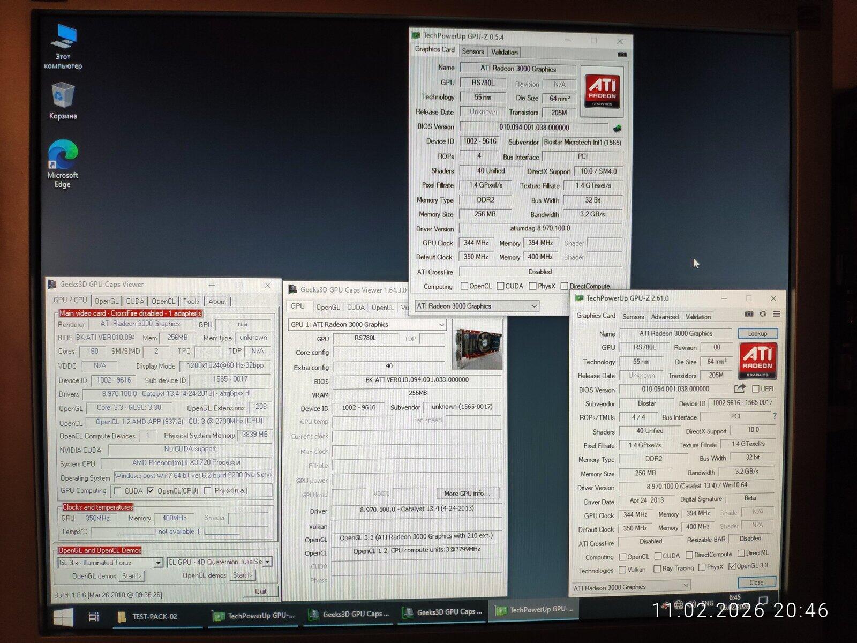The image size is (857, 643).
Task: Open the About tab in GPU Caps Viewer
Action: coord(217,301)
